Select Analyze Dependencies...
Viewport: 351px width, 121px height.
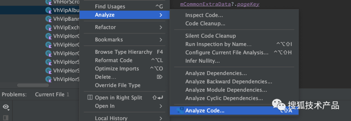(x=234, y=73)
